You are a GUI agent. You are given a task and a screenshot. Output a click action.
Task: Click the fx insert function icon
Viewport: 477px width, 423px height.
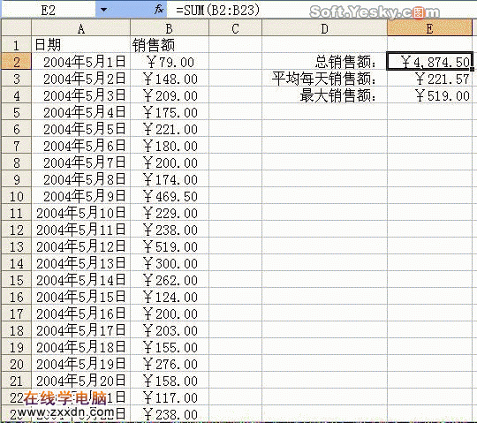point(159,10)
